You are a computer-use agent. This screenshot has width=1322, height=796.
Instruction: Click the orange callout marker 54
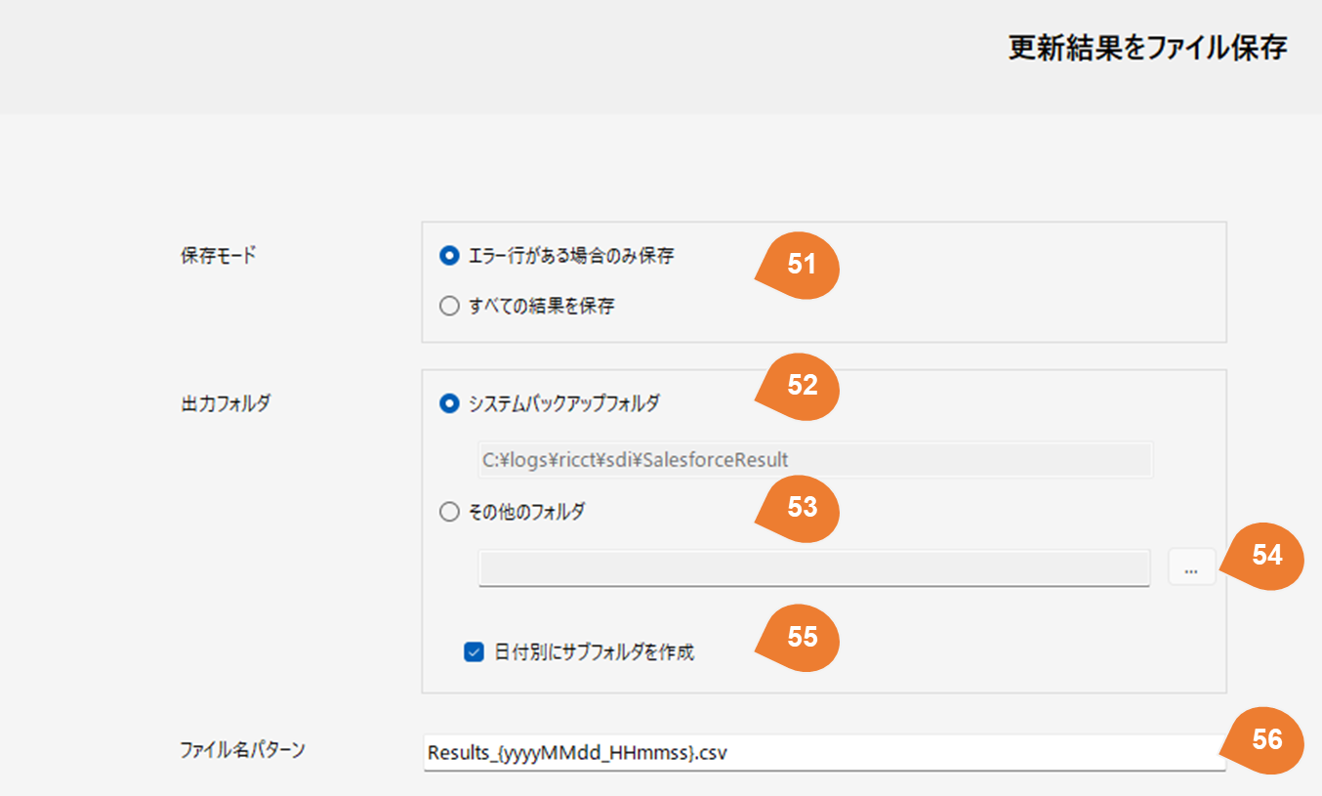pyautogui.click(x=1265, y=555)
